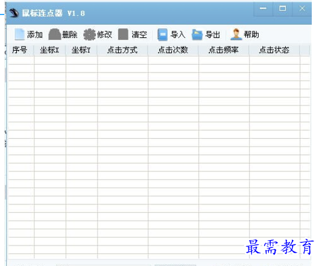Click the 删除 (Delete) toolbar icon
Screen dimensions: 319x266
click(x=54, y=34)
